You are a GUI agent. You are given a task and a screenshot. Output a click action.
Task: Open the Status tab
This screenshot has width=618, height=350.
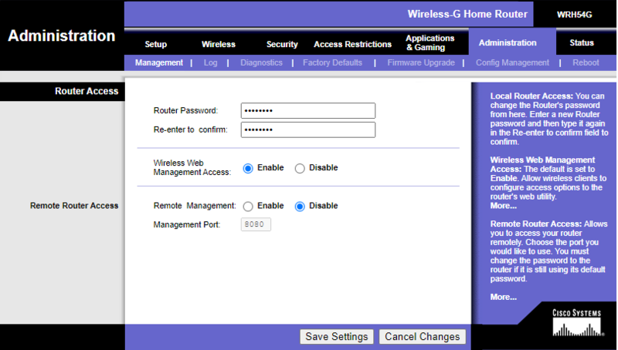point(582,42)
